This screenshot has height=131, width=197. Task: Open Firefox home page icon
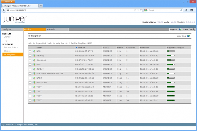coord(186,10)
